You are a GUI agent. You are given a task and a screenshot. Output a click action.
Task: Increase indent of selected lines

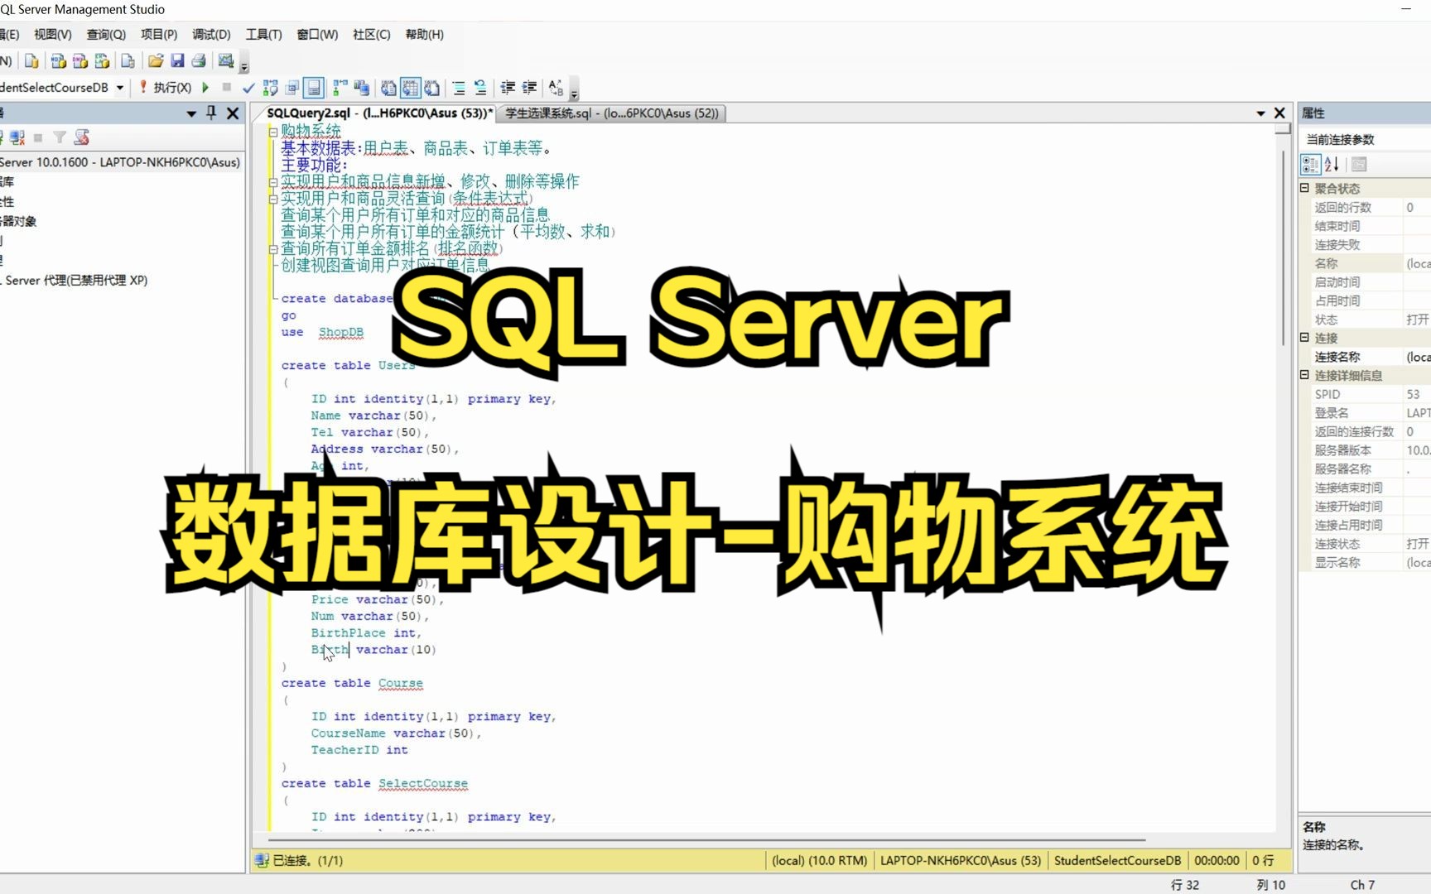pos(529,88)
